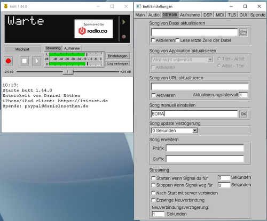
Task: Click the Präfix input field
Action: click(205, 148)
